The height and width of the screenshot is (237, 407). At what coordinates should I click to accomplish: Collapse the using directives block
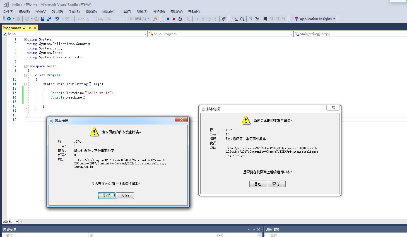pyautogui.click(x=25, y=39)
